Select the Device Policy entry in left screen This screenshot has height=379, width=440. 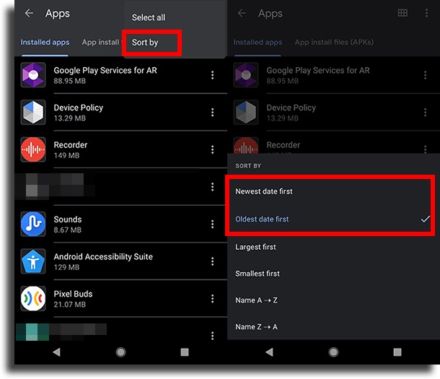[x=121, y=113]
